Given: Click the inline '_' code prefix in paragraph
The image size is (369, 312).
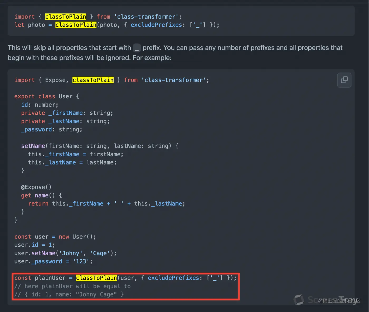Looking at the screenshot, I should pos(137,48).
